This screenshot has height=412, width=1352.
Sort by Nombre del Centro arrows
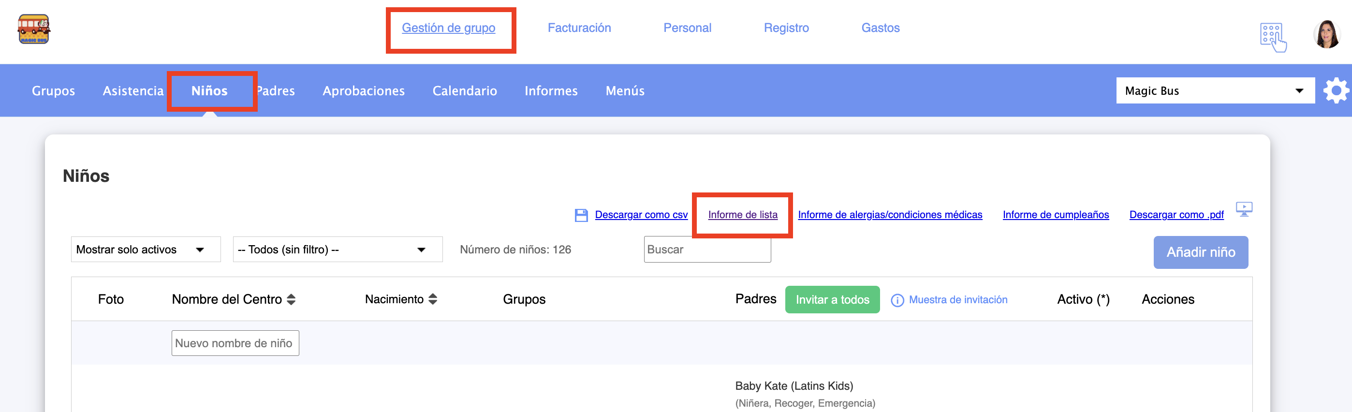point(291,299)
